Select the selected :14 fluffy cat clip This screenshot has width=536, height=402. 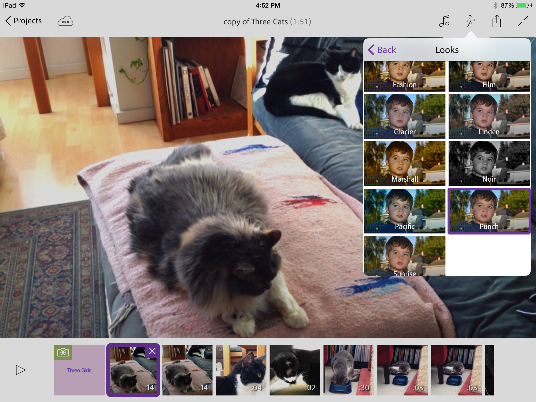tap(133, 370)
